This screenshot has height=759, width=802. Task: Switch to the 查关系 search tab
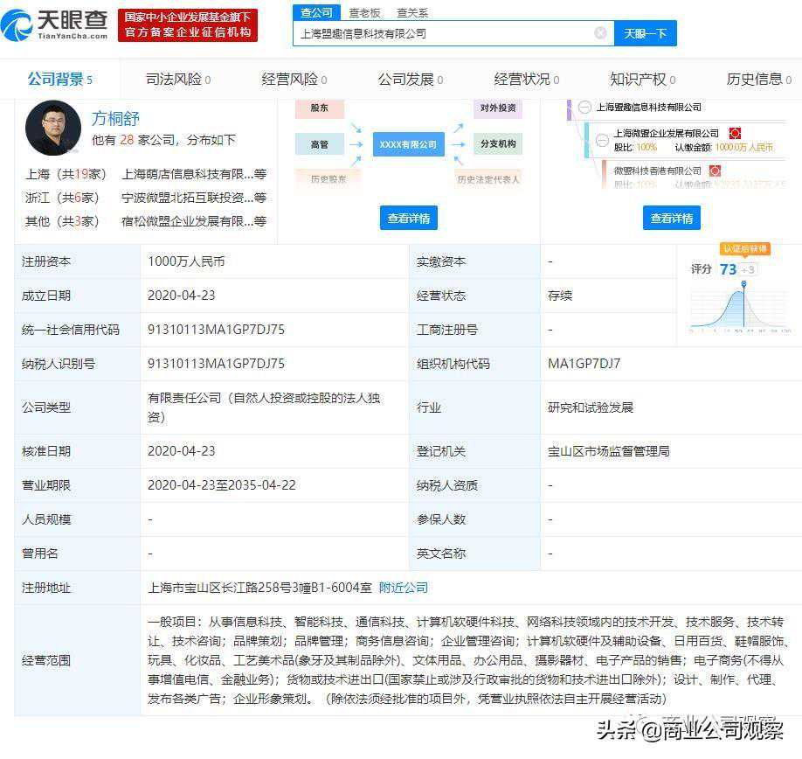[x=411, y=12]
